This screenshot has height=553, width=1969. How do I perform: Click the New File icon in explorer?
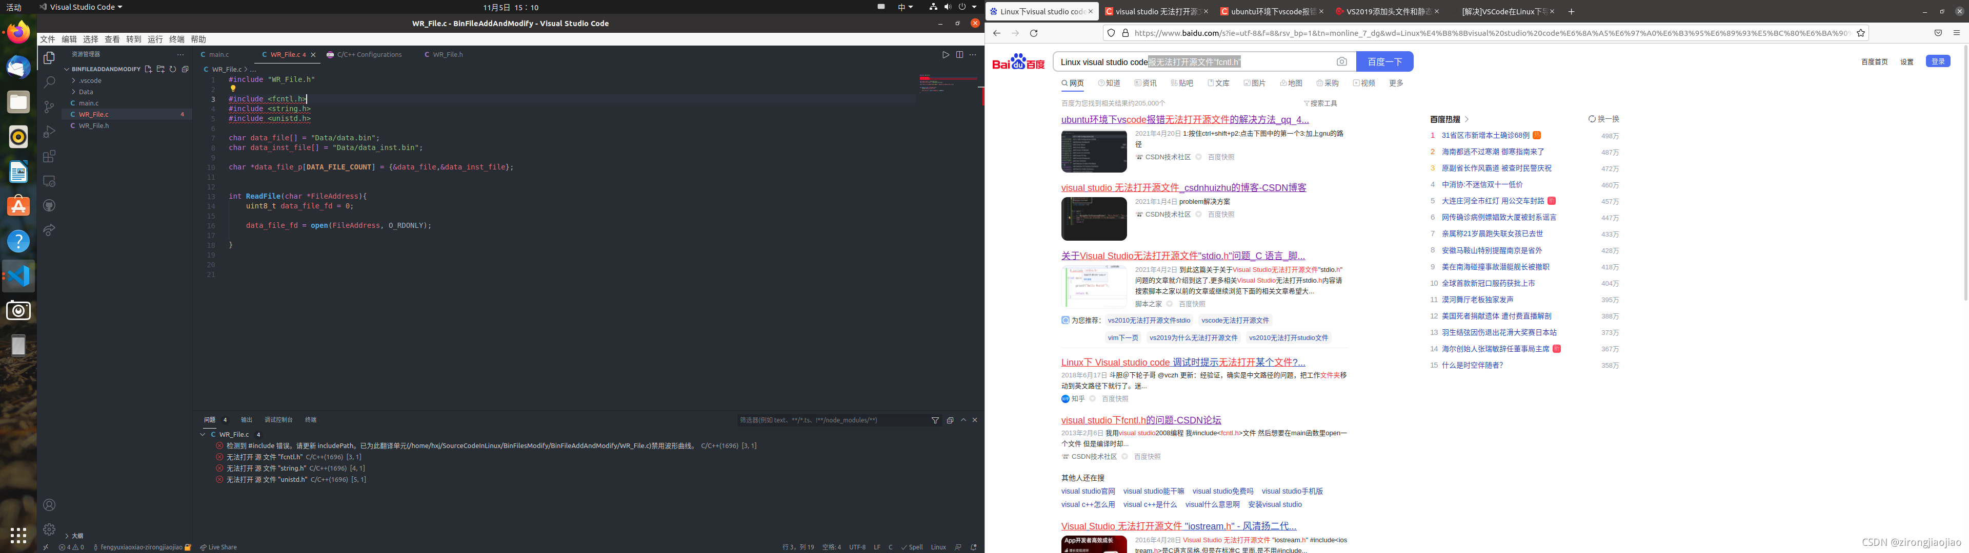pos(148,69)
